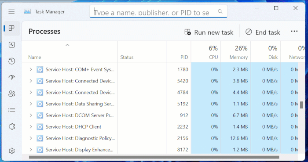This screenshot has width=308, height=162.
Task: Click the vertical scrollbar thumb
Action: point(301,105)
